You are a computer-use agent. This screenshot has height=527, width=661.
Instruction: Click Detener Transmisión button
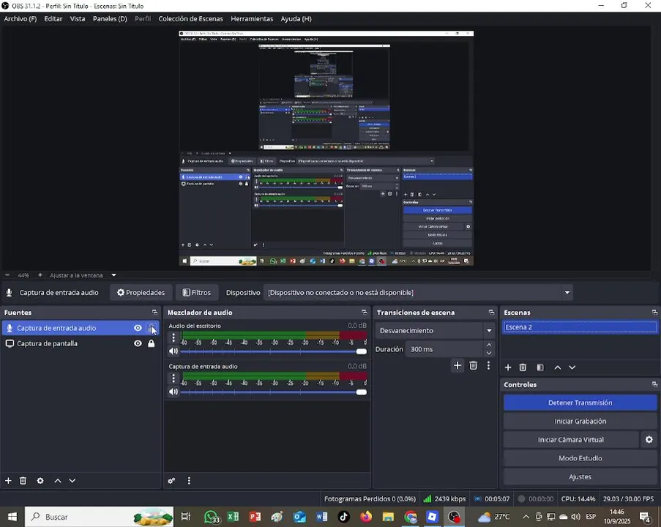click(x=580, y=403)
